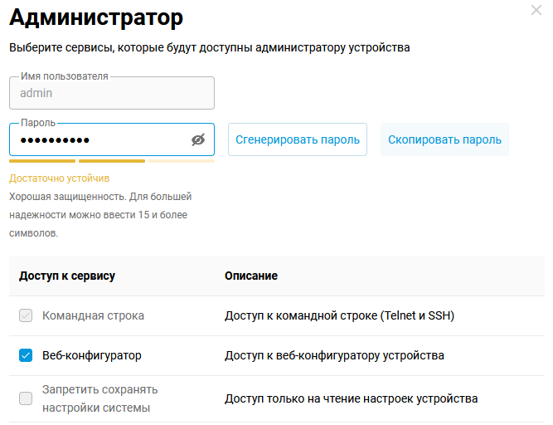
Task: Click the Доступ к сервису column header
Action: [67, 276]
